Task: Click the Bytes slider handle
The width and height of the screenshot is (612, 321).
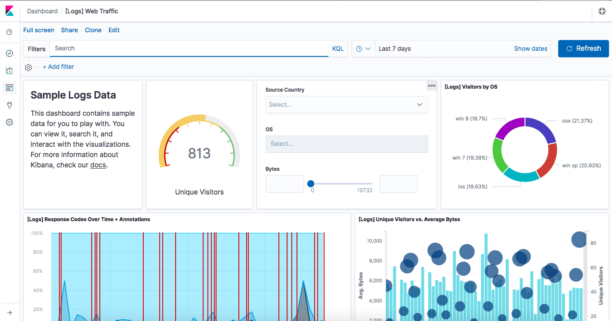Action: click(311, 184)
